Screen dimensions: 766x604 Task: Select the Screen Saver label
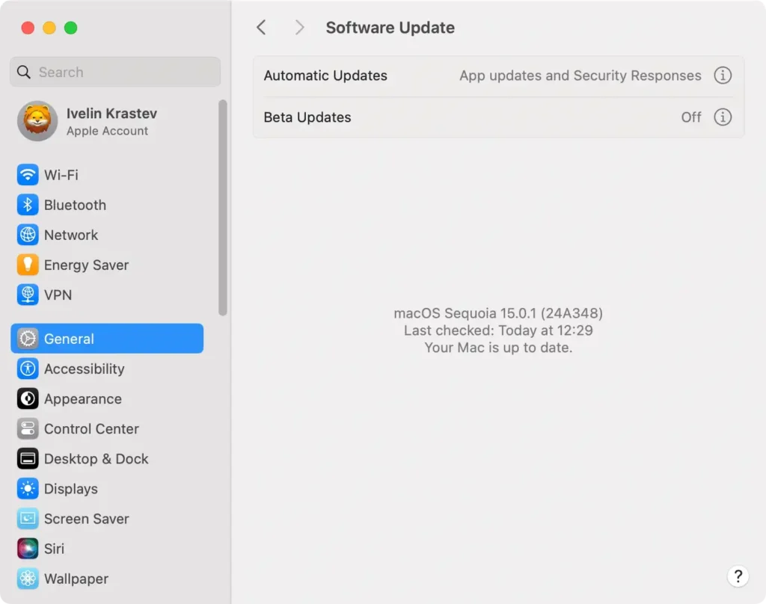pyautogui.click(x=87, y=519)
